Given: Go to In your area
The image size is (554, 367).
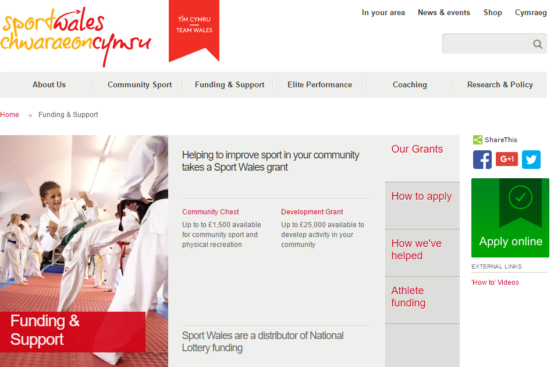Looking at the screenshot, I should click(x=383, y=13).
